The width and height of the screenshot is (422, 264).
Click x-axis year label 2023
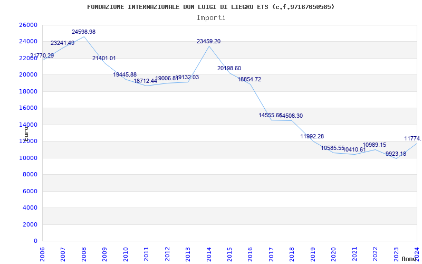point(396,254)
